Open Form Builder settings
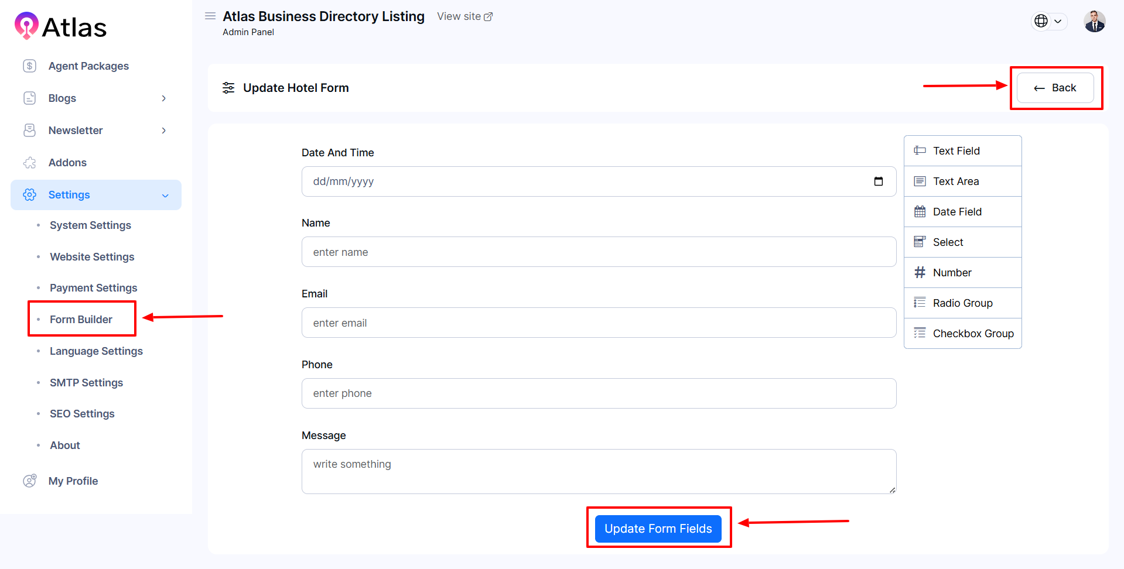Screen dimensions: 1124x569 pyautogui.click(x=81, y=320)
